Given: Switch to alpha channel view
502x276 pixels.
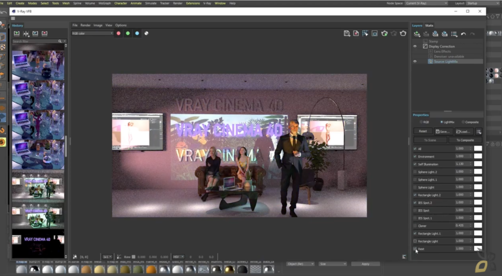Looking at the screenshot, I should click(146, 33).
